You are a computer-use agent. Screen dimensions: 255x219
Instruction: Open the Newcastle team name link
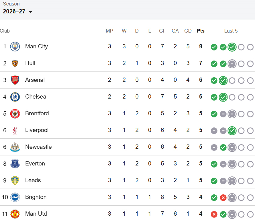[x=38, y=147]
